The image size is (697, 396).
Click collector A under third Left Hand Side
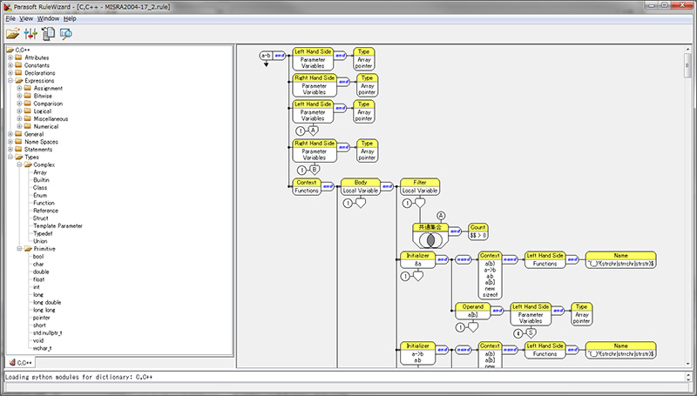[314, 131]
